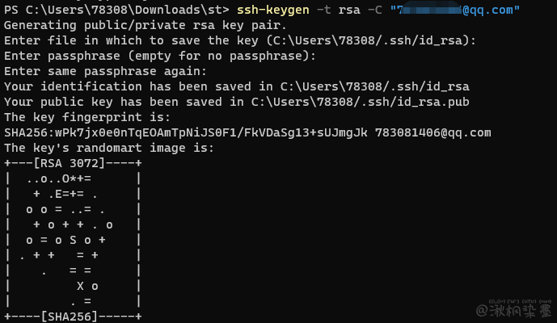Image resolution: width=557 pixels, height=323 pixels.
Task: Click the letter X inside the randomart
Action: (x=80, y=286)
